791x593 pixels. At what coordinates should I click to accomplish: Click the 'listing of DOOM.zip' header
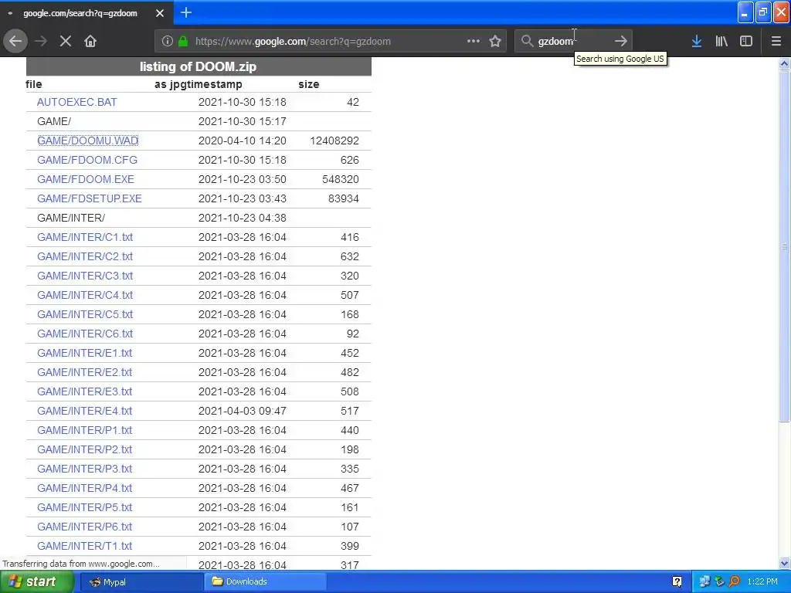pos(199,66)
